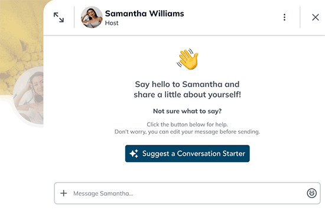325x217 pixels.
Task: Click the background profile photo on left
Action: pos(28,95)
